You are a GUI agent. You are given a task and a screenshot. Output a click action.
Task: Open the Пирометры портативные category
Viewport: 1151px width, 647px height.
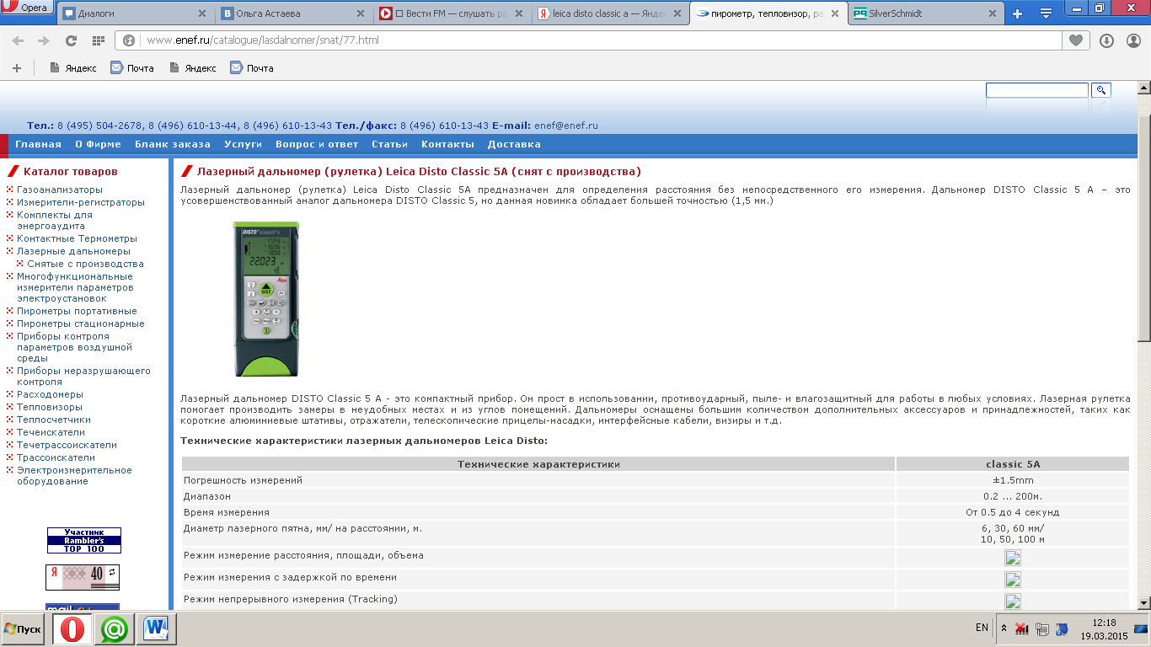[77, 311]
